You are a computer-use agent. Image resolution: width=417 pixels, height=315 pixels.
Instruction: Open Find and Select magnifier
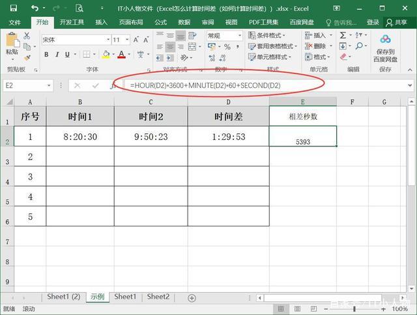(x=359, y=46)
